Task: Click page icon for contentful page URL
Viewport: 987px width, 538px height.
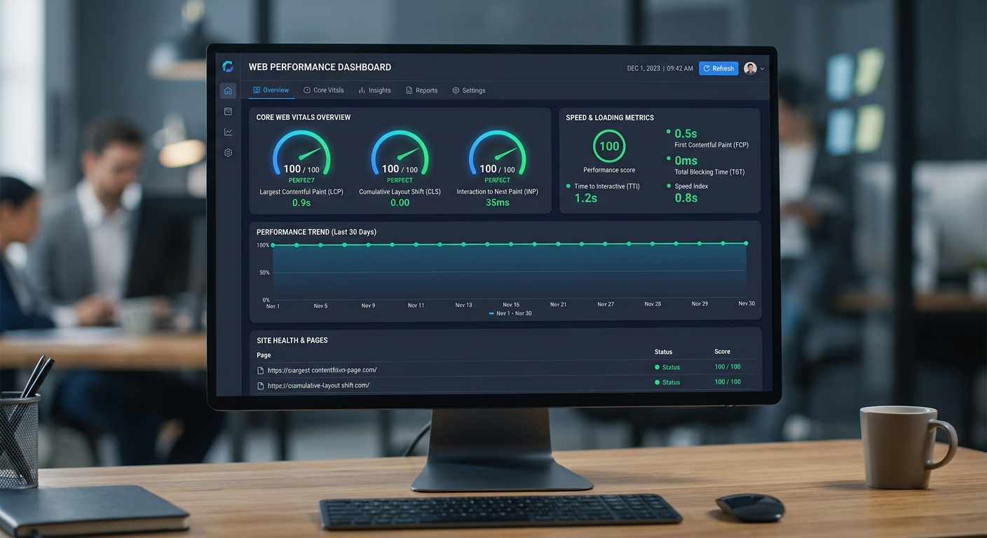Action: (261, 371)
